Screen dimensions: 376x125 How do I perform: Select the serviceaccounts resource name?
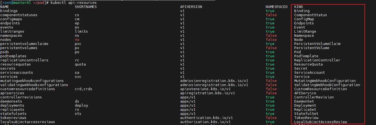(x=16, y=73)
